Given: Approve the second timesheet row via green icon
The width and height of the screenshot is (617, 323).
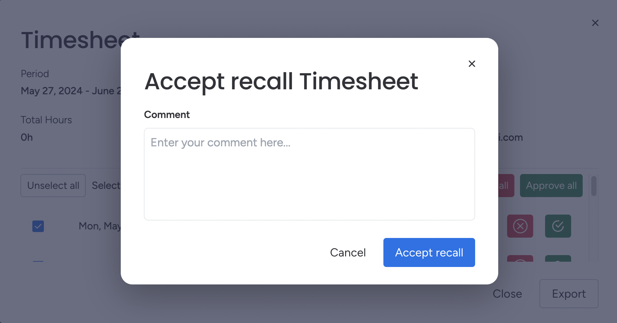Looking at the screenshot, I should click(558, 261).
